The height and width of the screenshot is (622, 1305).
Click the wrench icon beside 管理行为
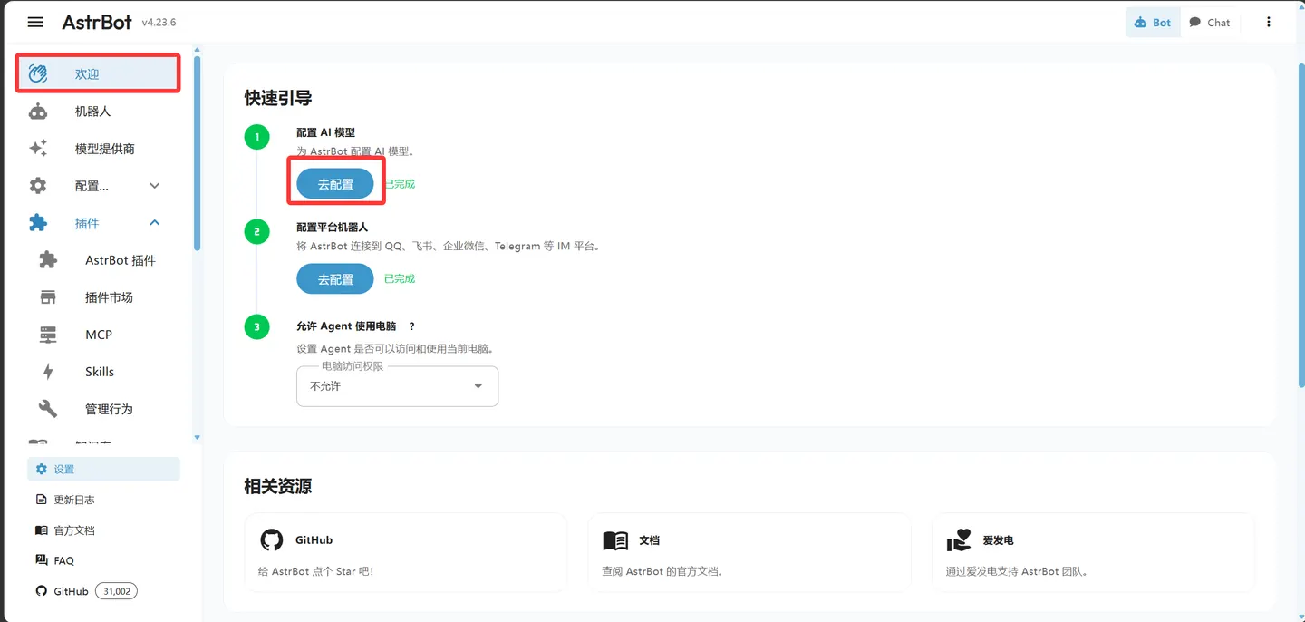[x=48, y=409]
